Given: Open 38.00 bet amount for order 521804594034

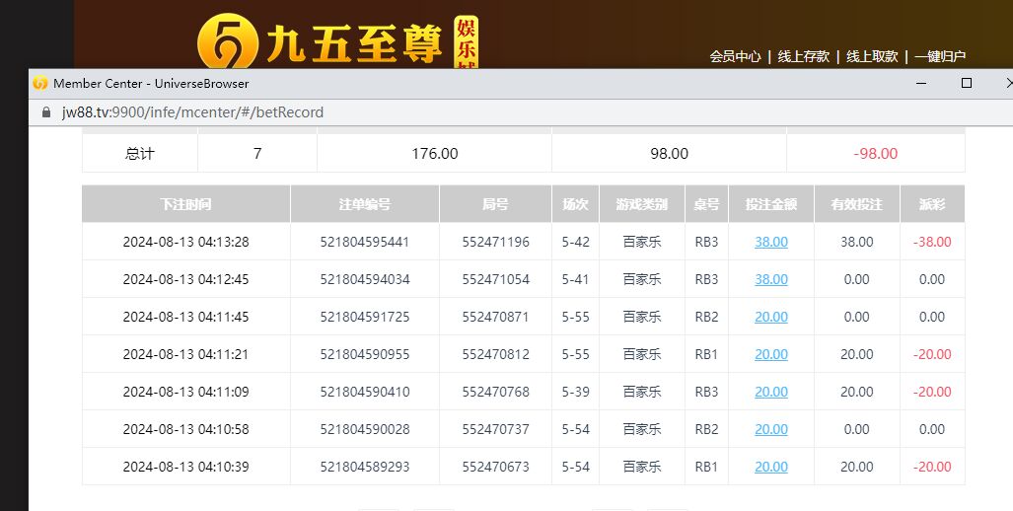Looking at the screenshot, I should pos(771,279).
